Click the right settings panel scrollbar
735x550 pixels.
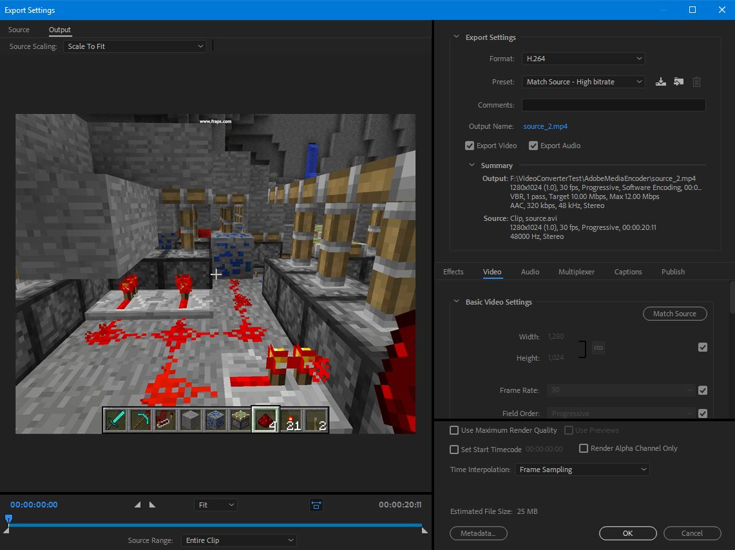pos(732,297)
